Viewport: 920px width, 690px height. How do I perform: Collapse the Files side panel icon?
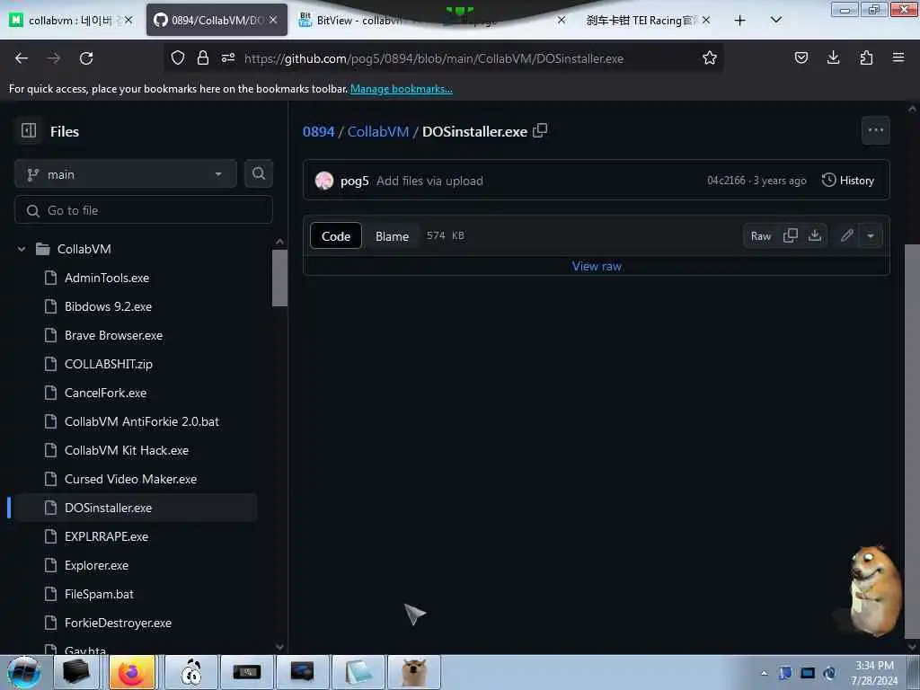[29, 130]
